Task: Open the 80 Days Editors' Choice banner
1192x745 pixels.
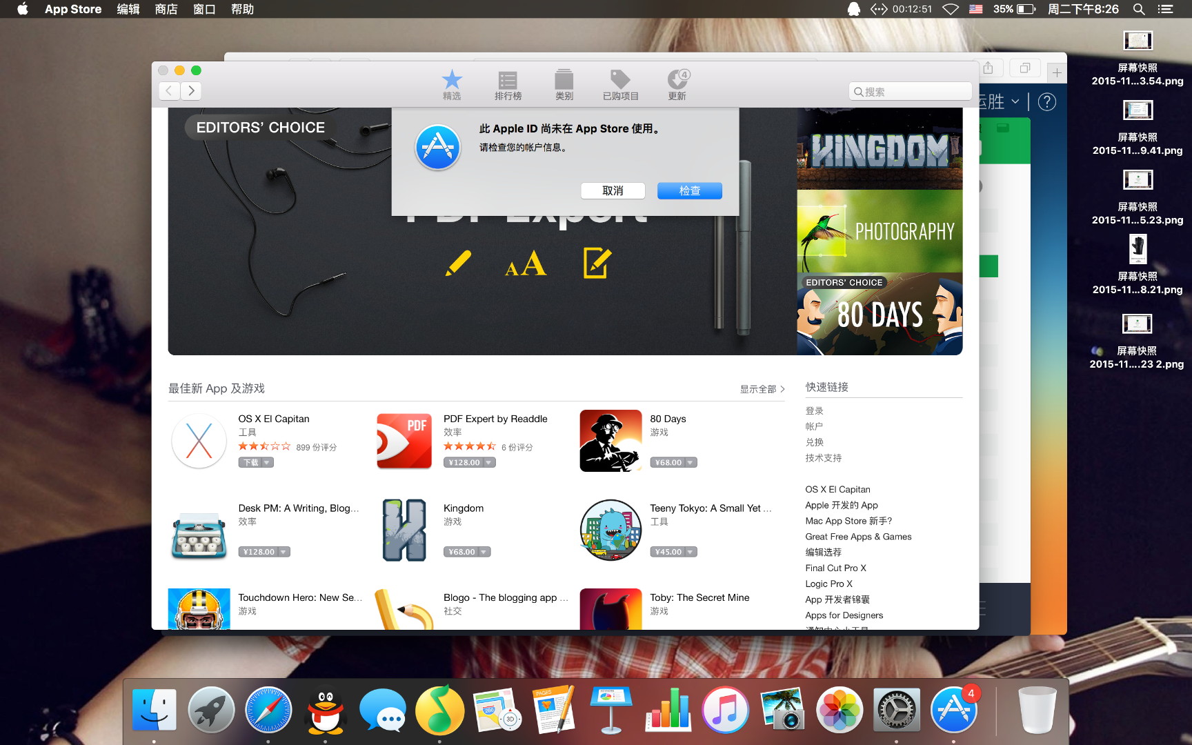Action: point(880,314)
